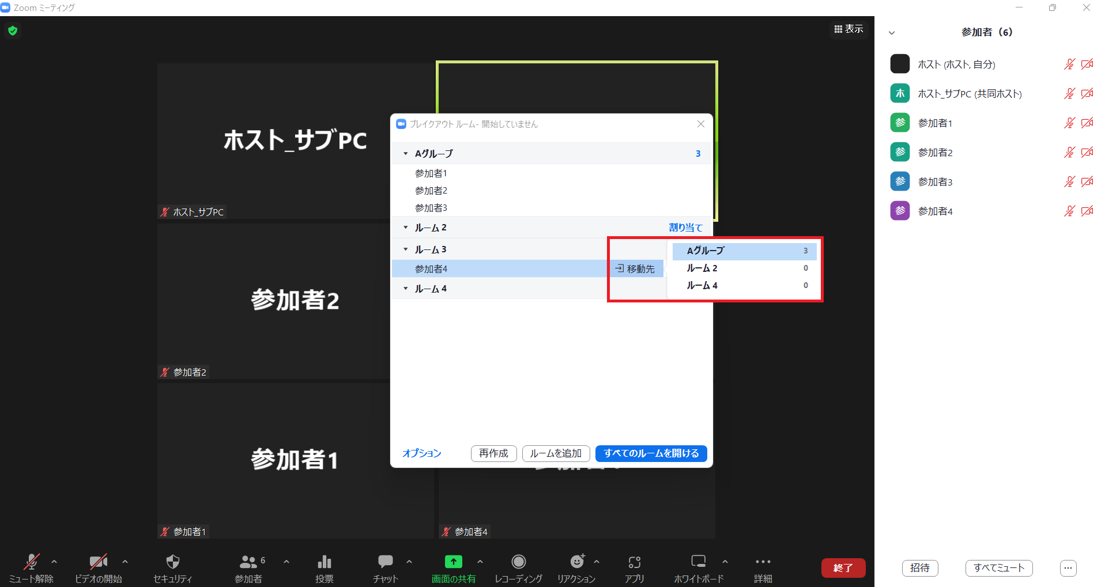Open the Polls (投票) icon

click(x=325, y=562)
